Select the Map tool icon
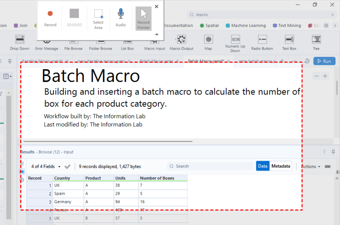The width and height of the screenshot is (340, 225). (208, 40)
